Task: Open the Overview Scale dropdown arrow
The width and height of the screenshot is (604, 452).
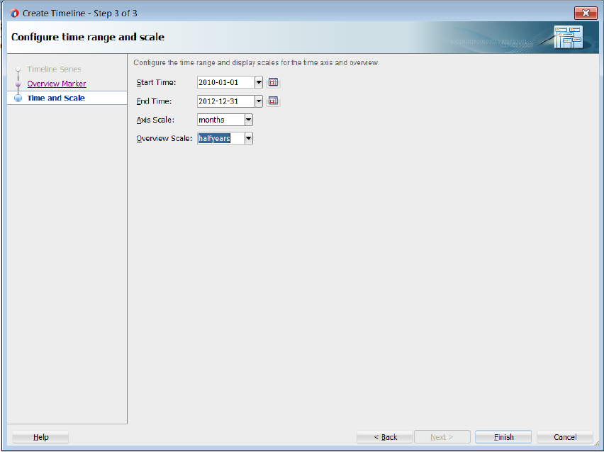Action: pyautogui.click(x=248, y=138)
